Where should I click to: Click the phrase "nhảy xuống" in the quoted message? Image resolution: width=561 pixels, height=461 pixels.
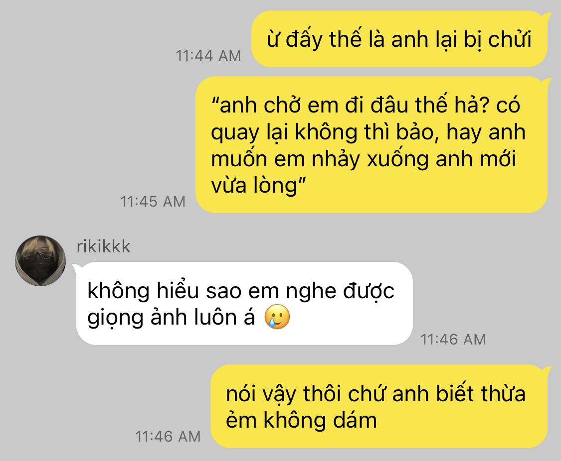[371, 159]
